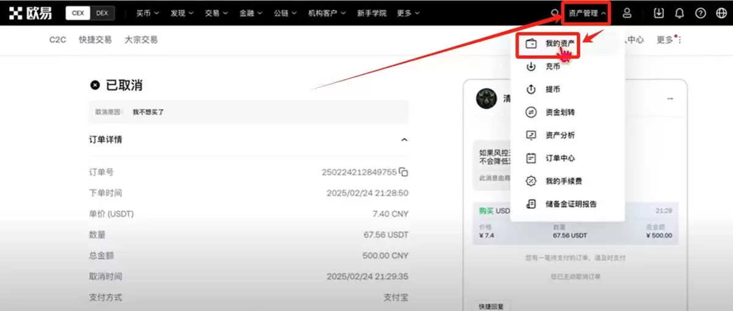Click the 资金划转 transfer icon
Viewport: 733px width, 311px height.
[x=531, y=112]
